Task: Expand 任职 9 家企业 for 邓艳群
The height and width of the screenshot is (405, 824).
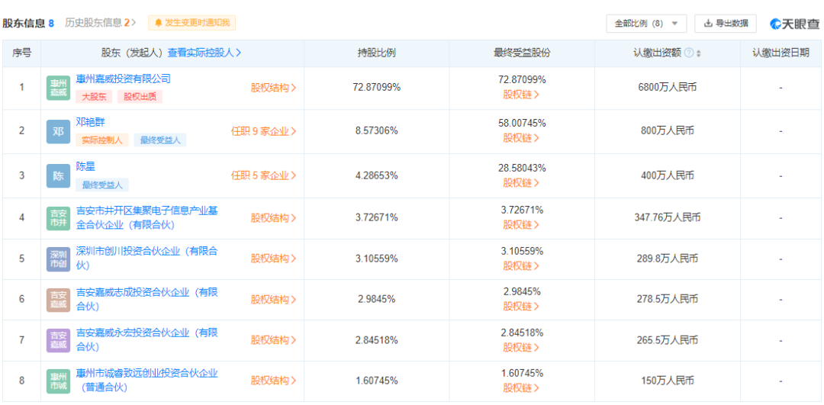Action: point(264,132)
